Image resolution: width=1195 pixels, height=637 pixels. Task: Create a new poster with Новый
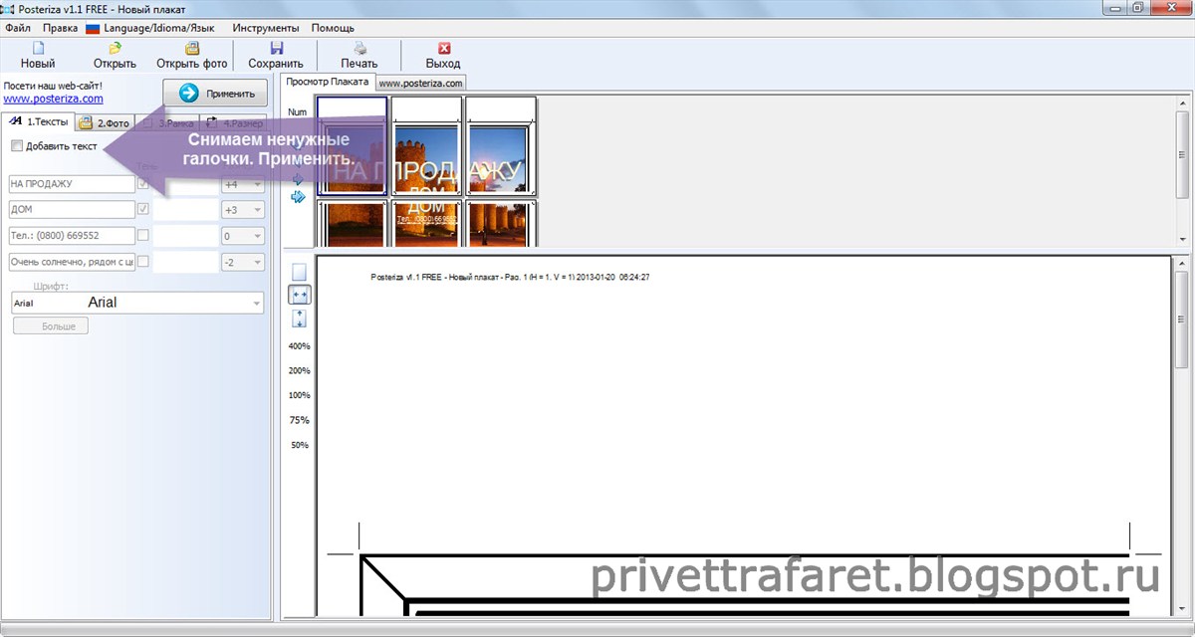click(37, 55)
